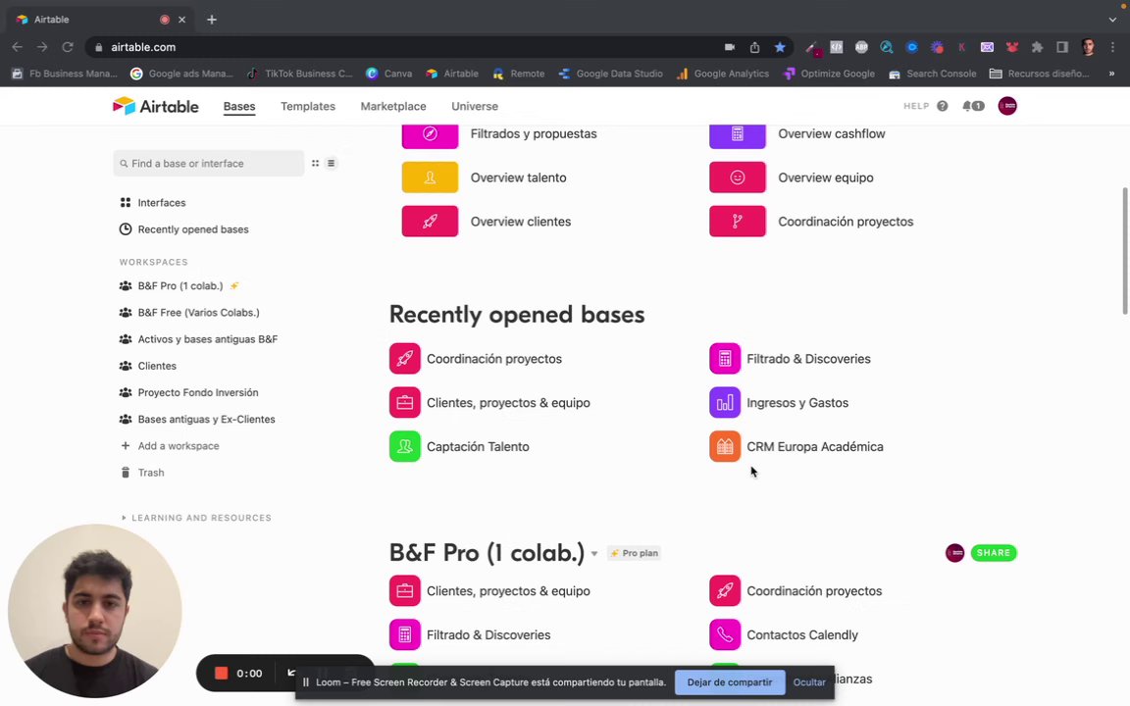This screenshot has height=706, width=1130.
Task: Close the Airtable browser tab
Action: coord(181,20)
